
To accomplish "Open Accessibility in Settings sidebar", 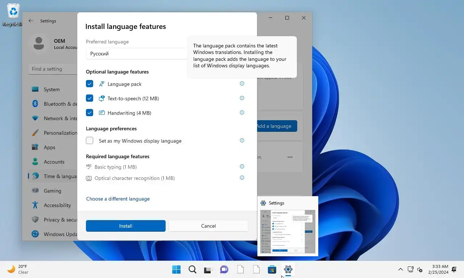I will [53, 205].
